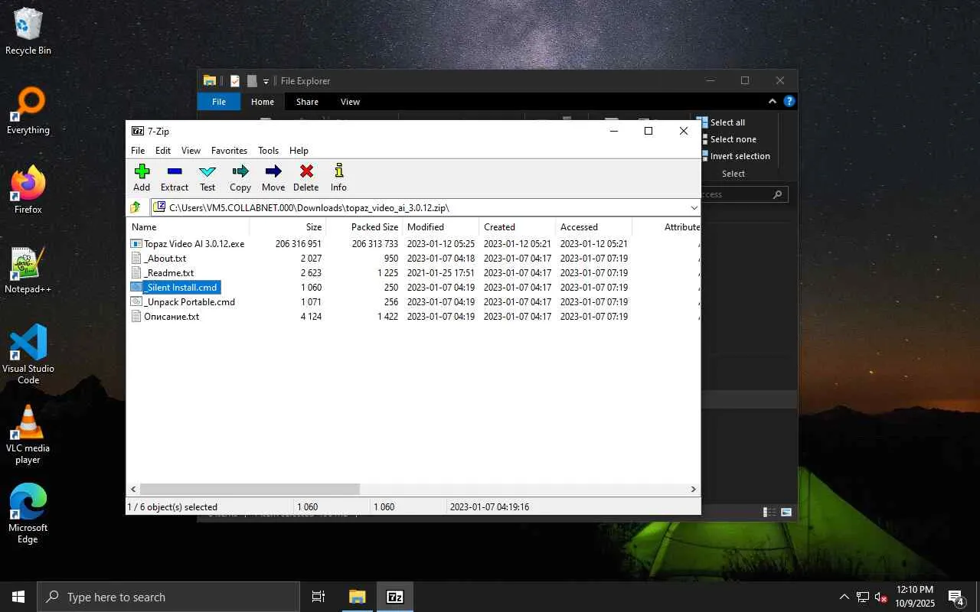Click the 7-Zip archive path field

(426, 207)
